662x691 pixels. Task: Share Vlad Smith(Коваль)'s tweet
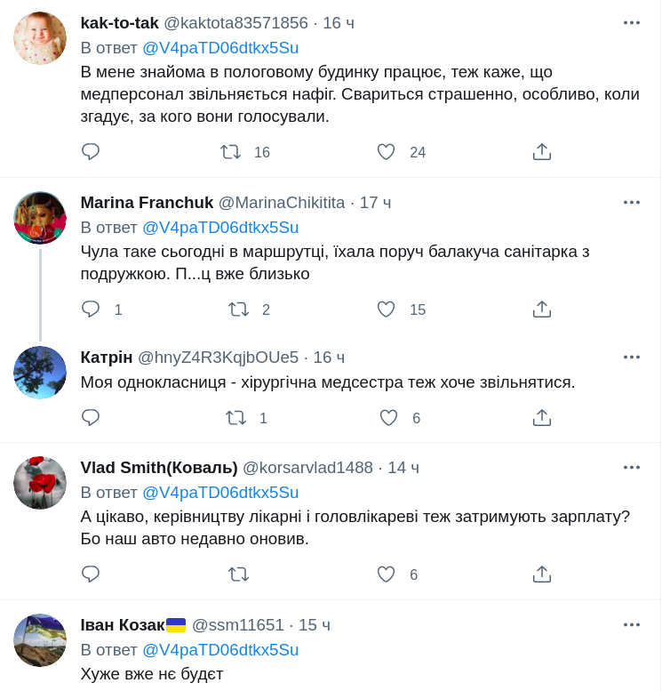(x=542, y=574)
